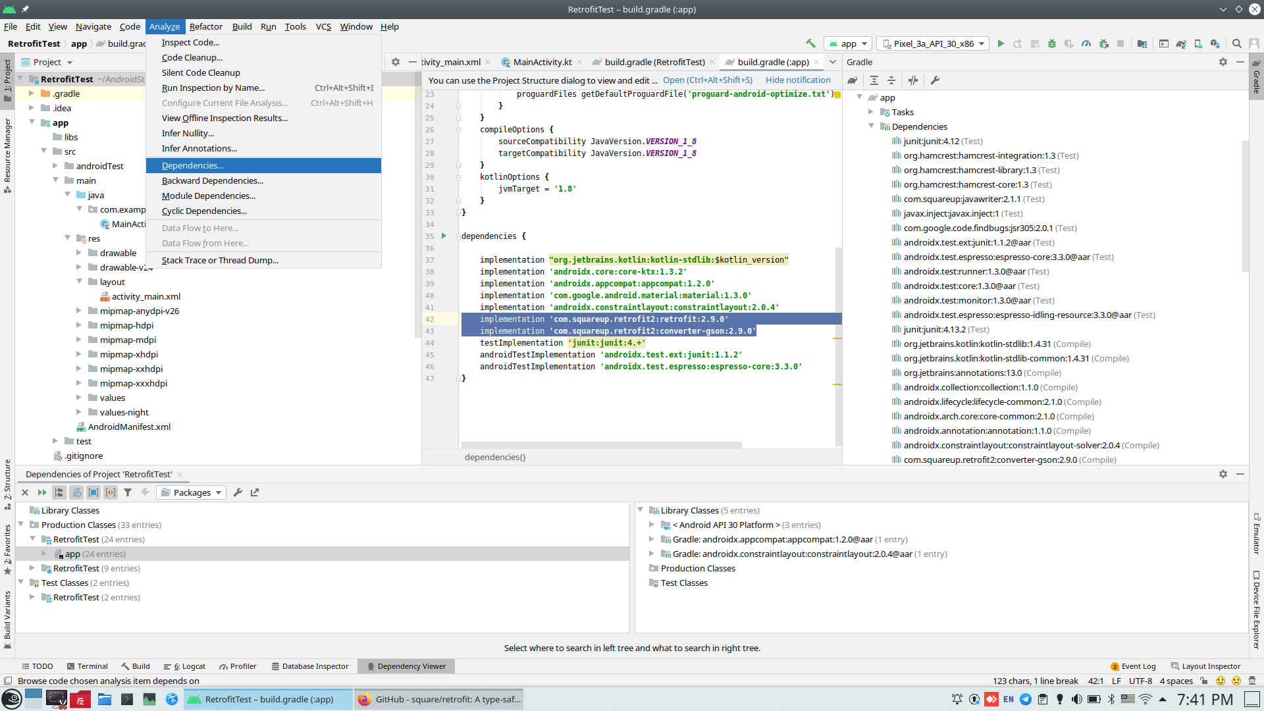Image resolution: width=1264 pixels, height=711 pixels.
Task: Click the editor horizontal scrollbar
Action: pos(601,444)
